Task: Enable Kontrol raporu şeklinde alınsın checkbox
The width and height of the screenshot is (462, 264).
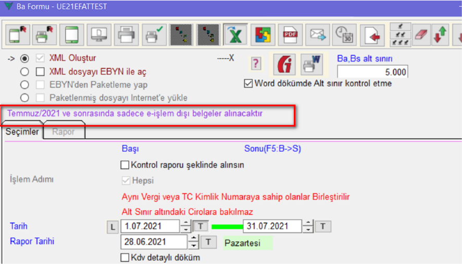Action: (125, 165)
